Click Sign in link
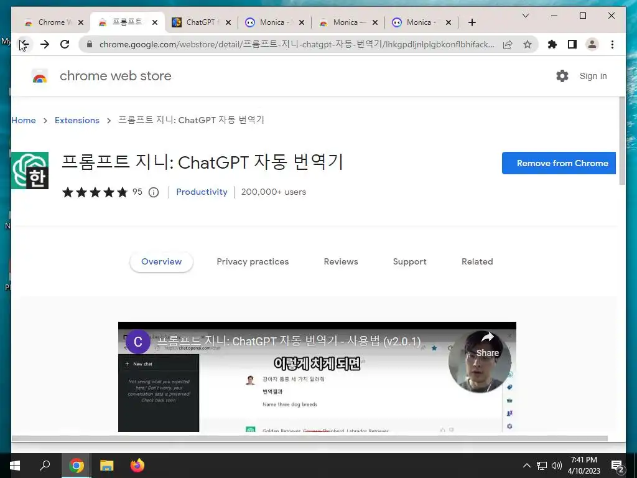637x478 pixels. pyautogui.click(x=593, y=76)
